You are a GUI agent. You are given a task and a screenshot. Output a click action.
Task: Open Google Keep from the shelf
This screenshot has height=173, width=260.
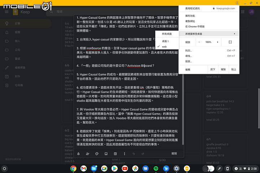[187, 169]
